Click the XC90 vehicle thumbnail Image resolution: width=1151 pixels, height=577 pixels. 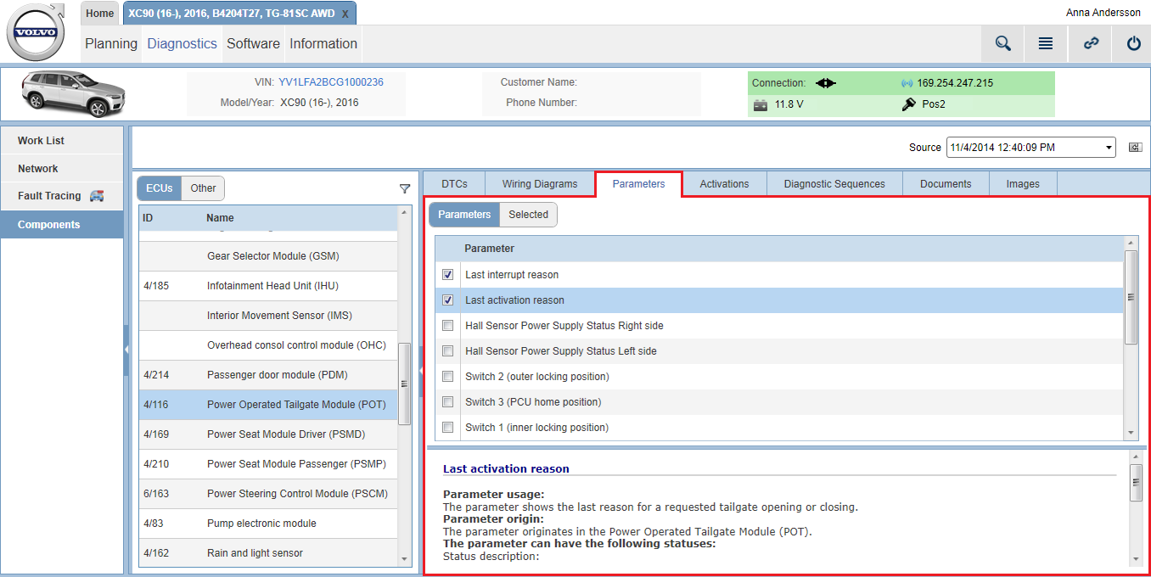click(72, 93)
